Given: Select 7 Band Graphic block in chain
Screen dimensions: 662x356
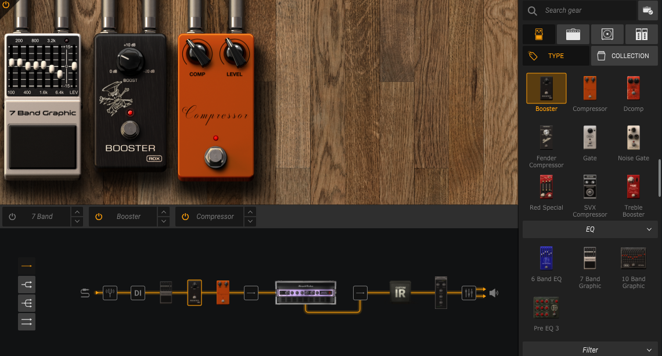Looking at the screenshot, I should coord(166,292).
